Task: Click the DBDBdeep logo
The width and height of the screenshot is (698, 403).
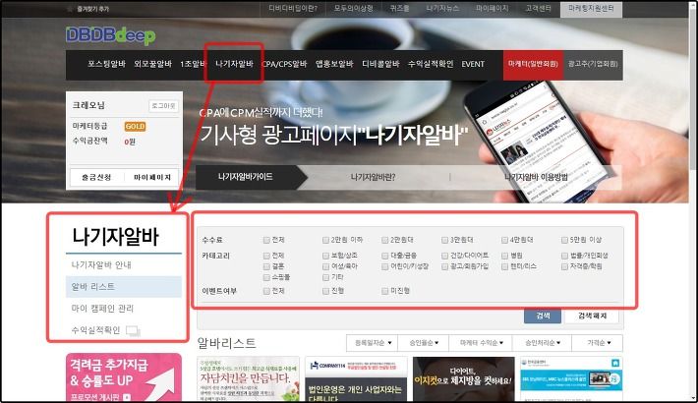Action: tap(110, 35)
